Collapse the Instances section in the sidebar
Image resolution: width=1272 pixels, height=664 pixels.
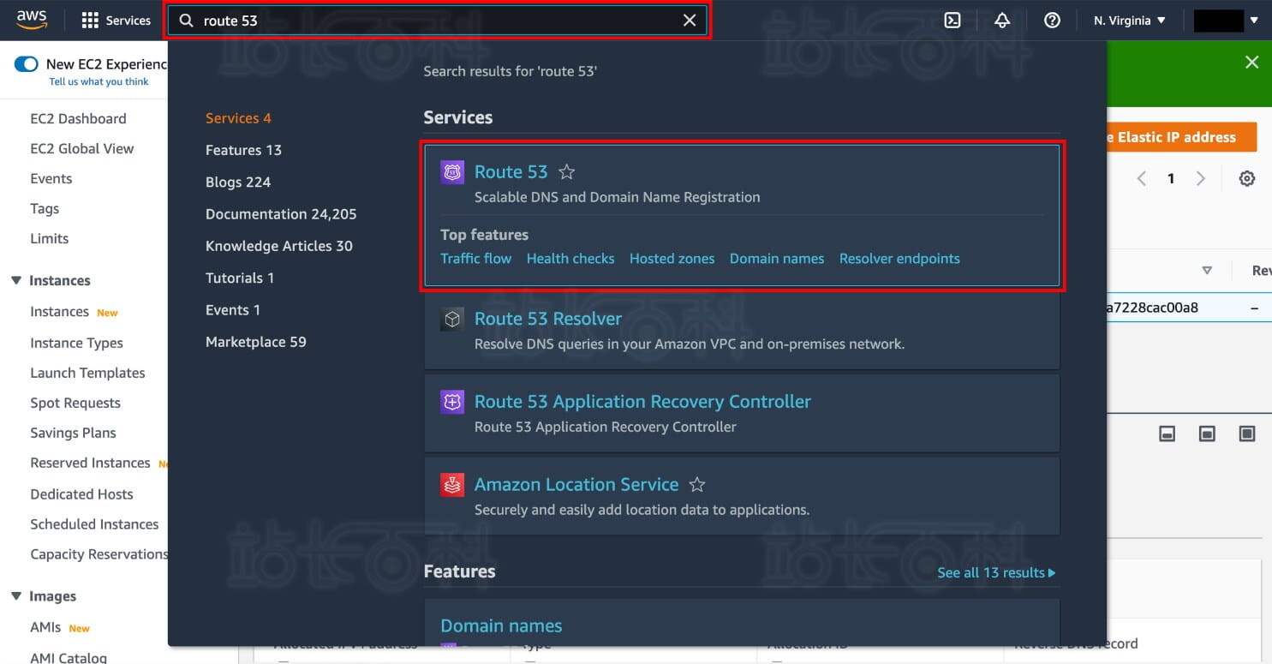pyautogui.click(x=16, y=280)
